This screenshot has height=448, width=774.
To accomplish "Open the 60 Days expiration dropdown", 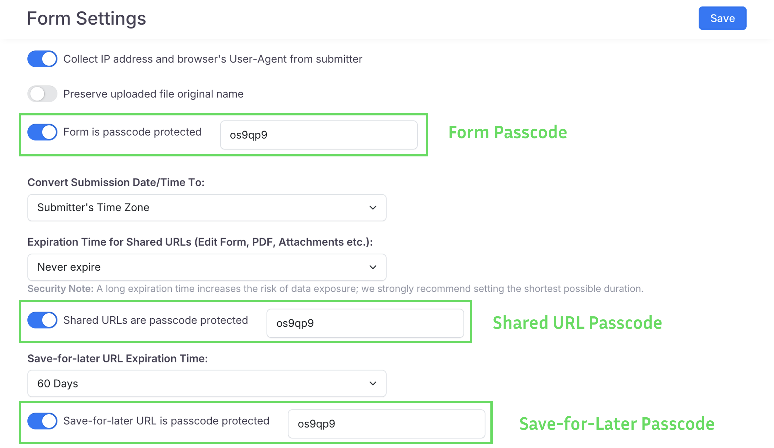I will click(207, 383).
